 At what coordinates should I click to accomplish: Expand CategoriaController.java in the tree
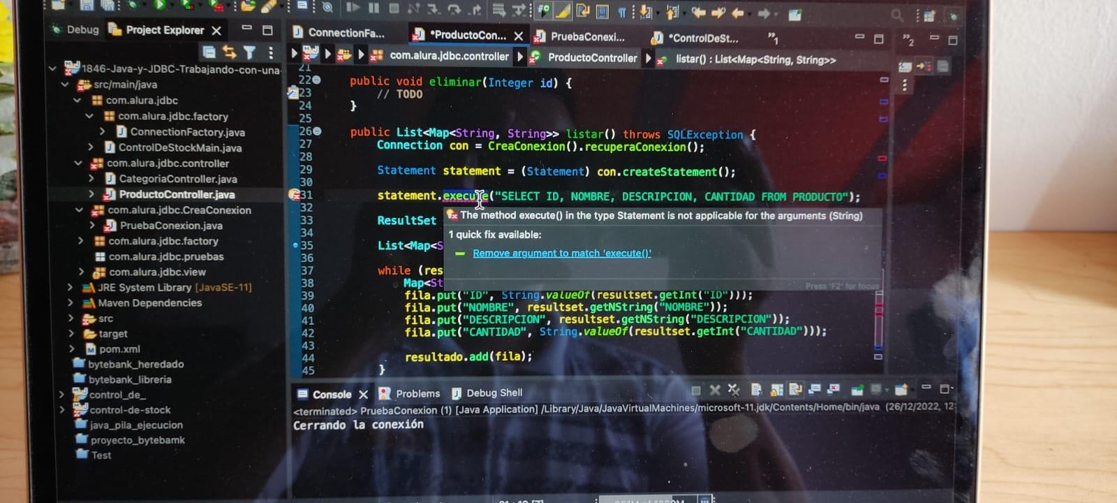(91, 179)
